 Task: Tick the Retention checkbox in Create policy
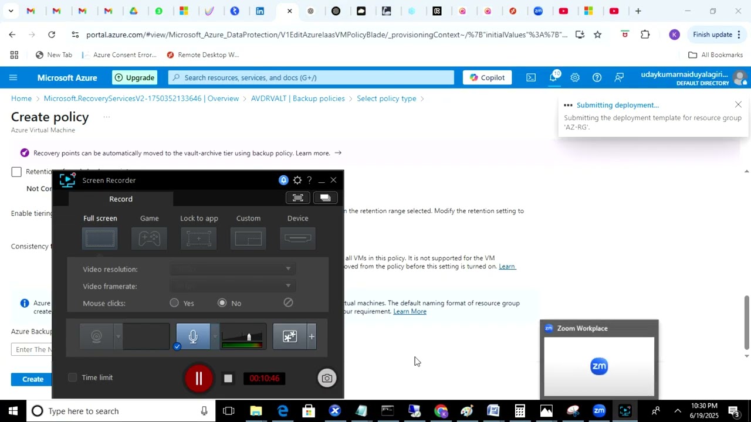(x=16, y=172)
